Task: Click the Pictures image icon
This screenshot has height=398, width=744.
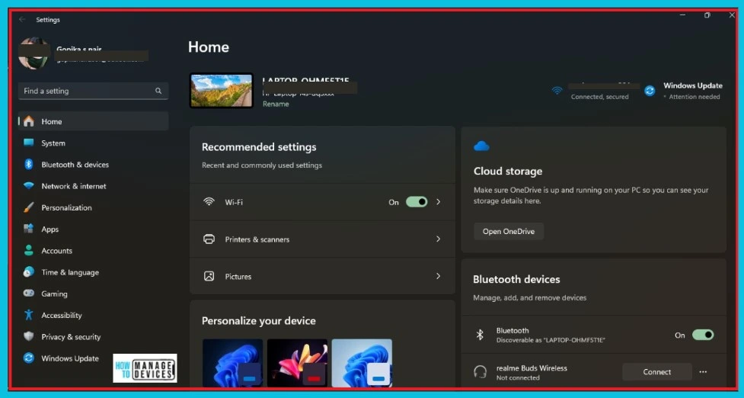Action: click(x=209, y=276)
